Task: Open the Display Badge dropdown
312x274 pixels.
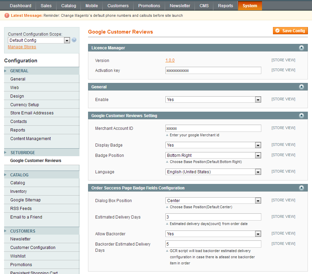Action: 213,145
